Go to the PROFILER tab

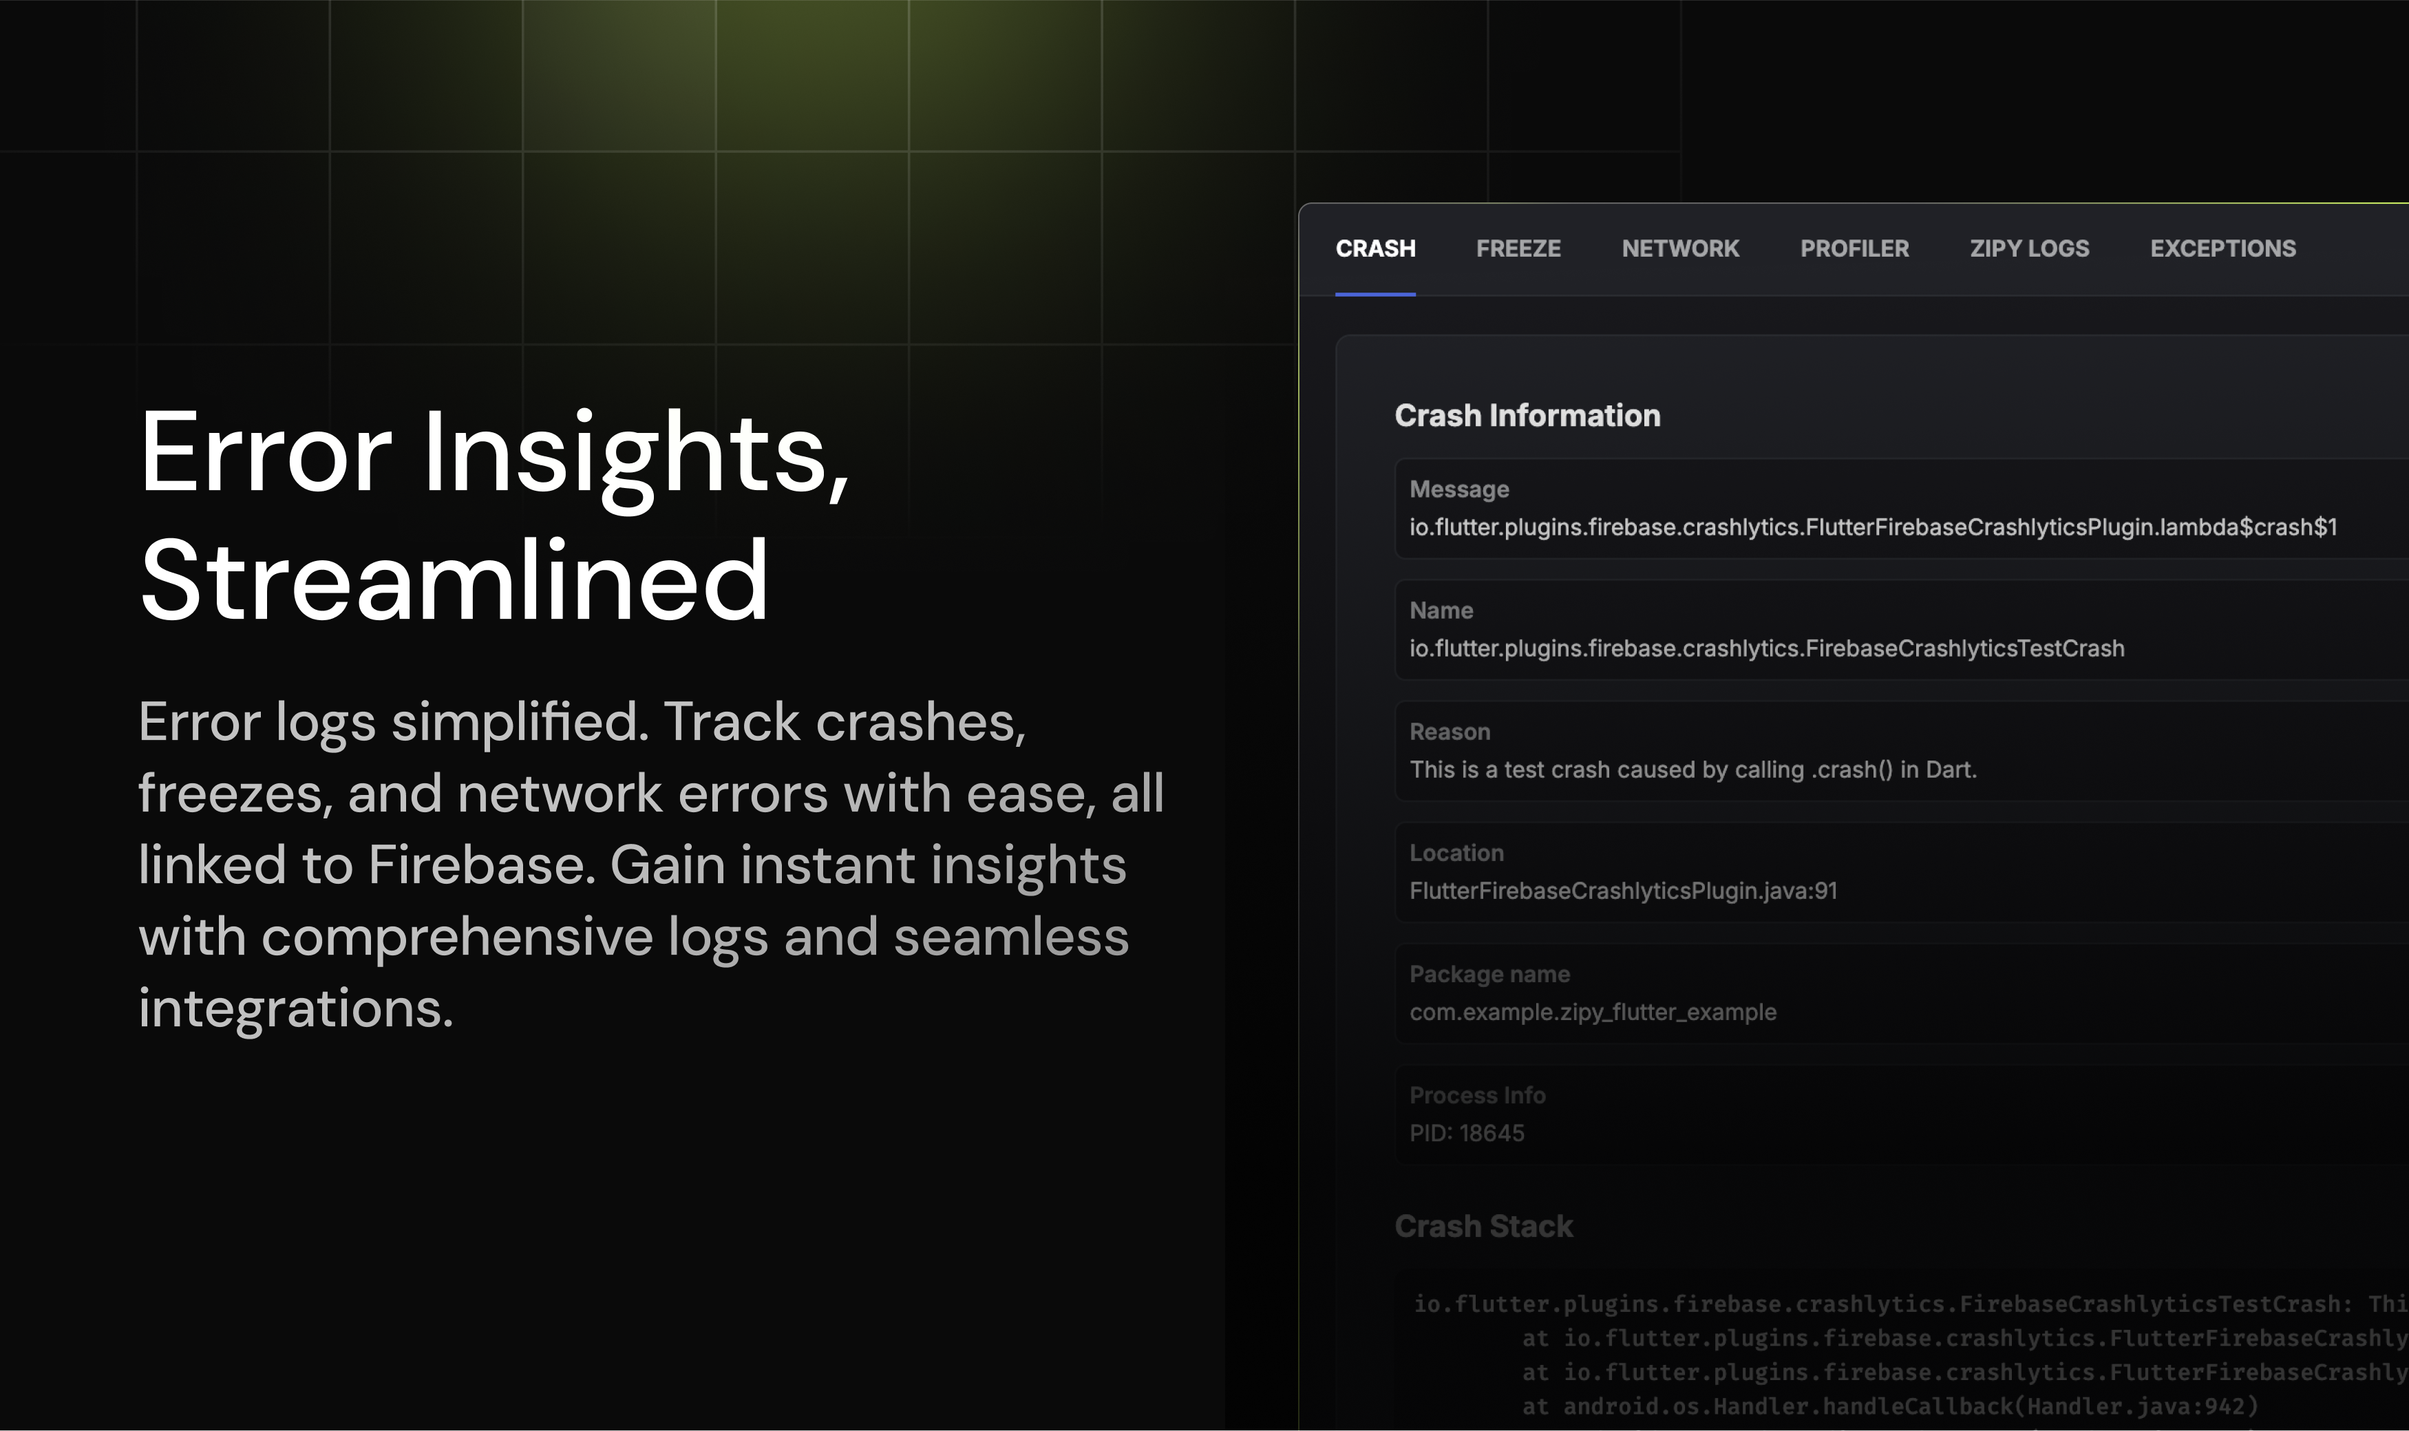1854,248
